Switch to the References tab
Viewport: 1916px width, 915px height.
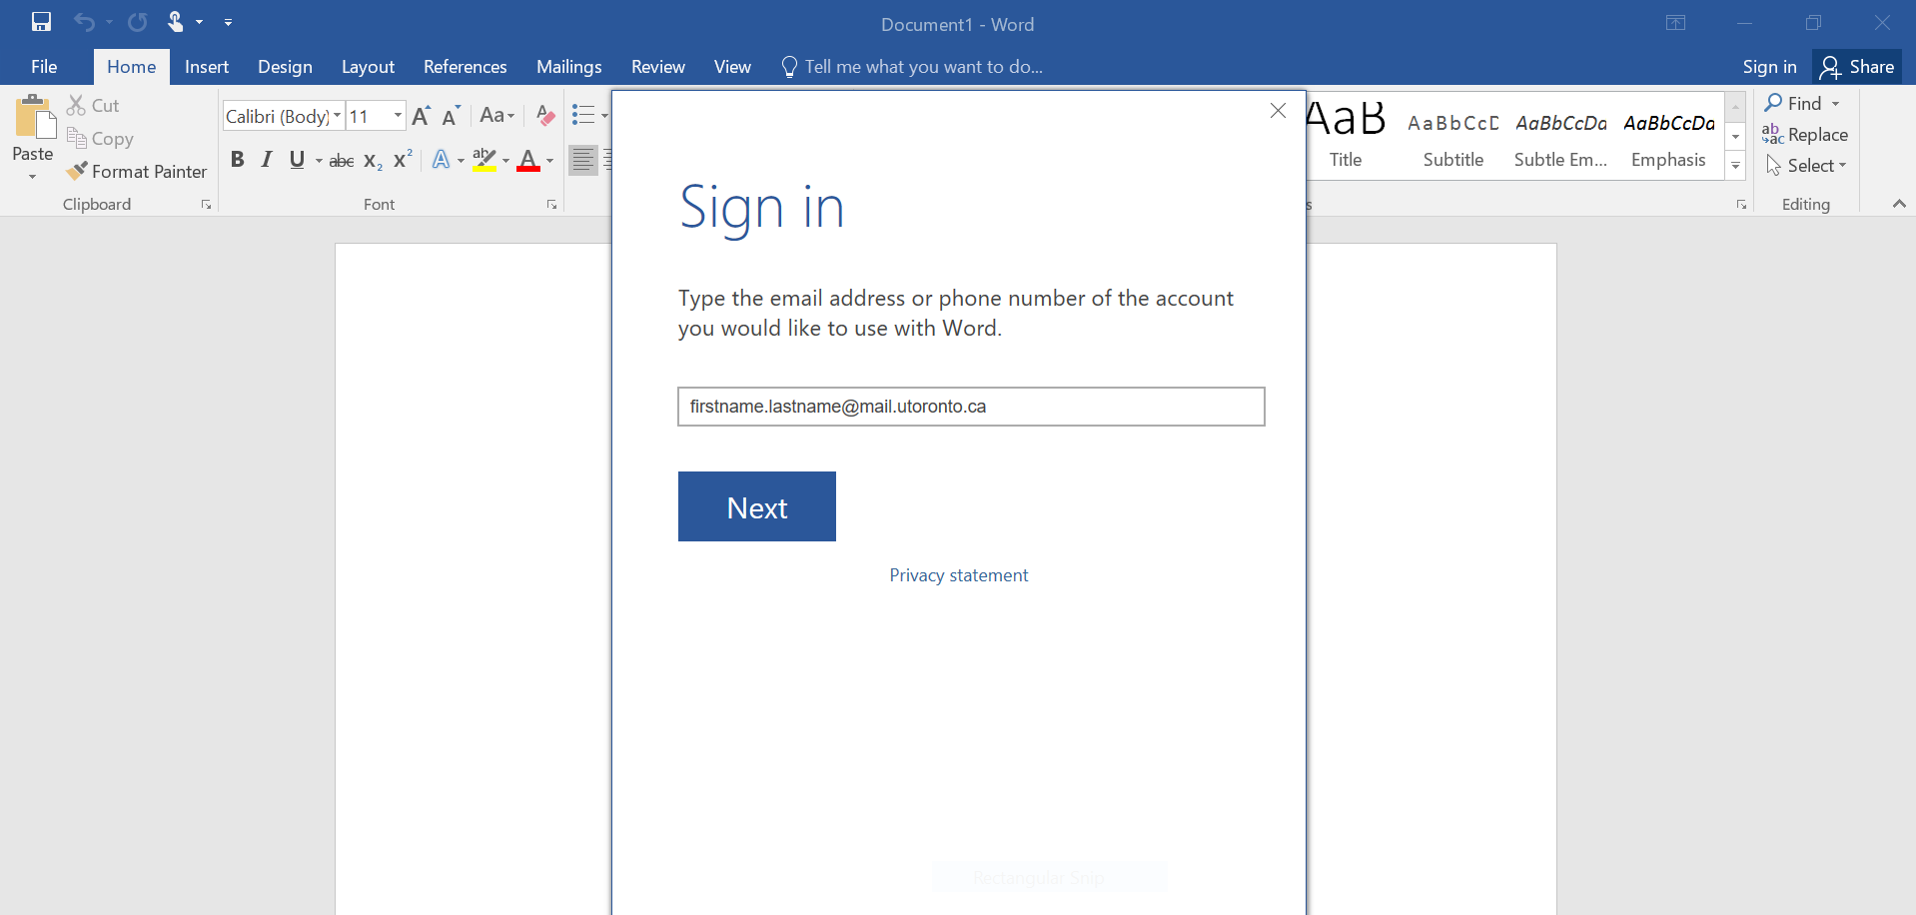point(465,67)
